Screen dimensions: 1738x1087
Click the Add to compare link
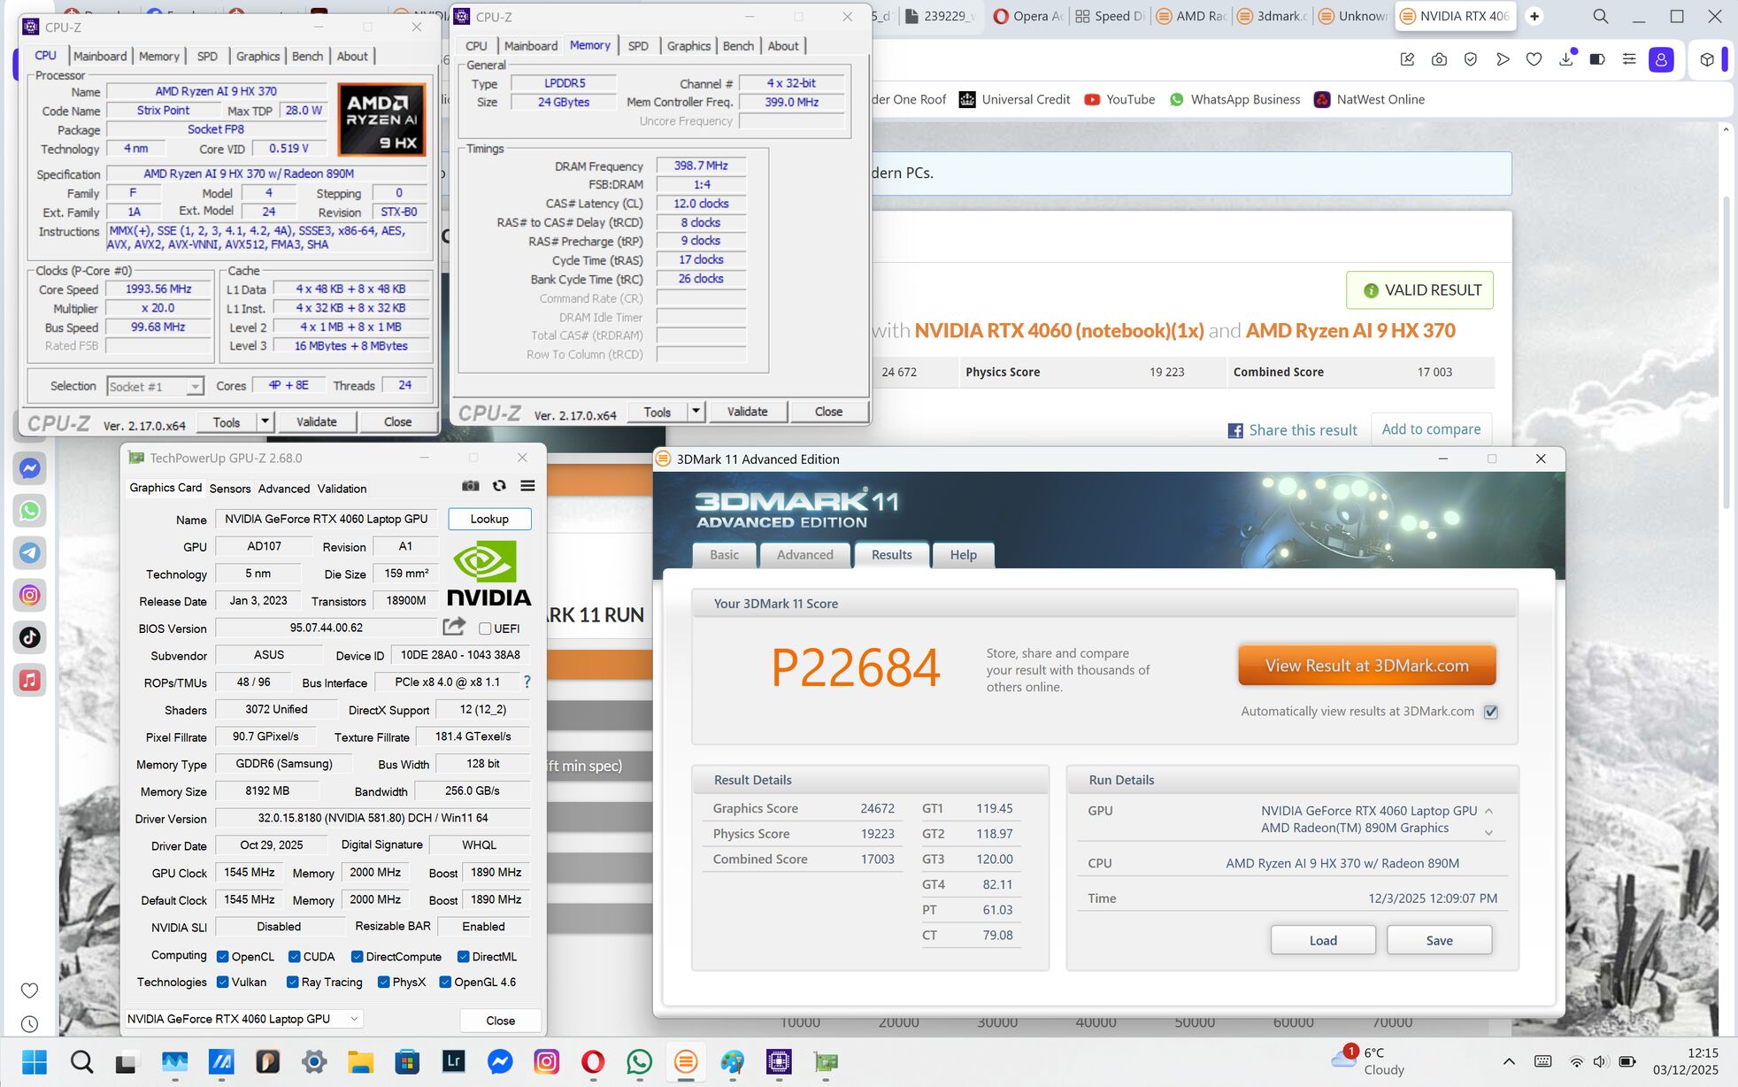pos(1431,429)
